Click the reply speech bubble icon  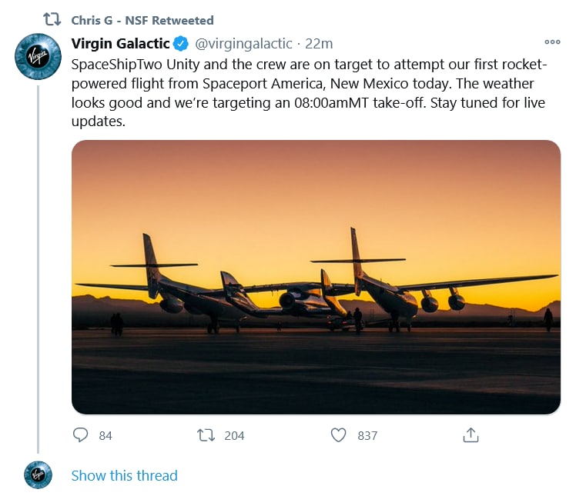[80, 435]
